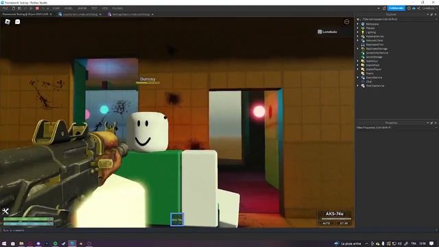Select the StarterPack icon in Explorer

click(x=363, y=65)
